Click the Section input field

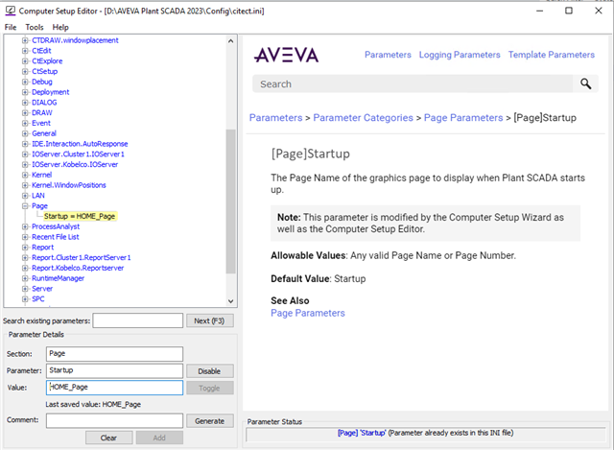click(114, 354)
